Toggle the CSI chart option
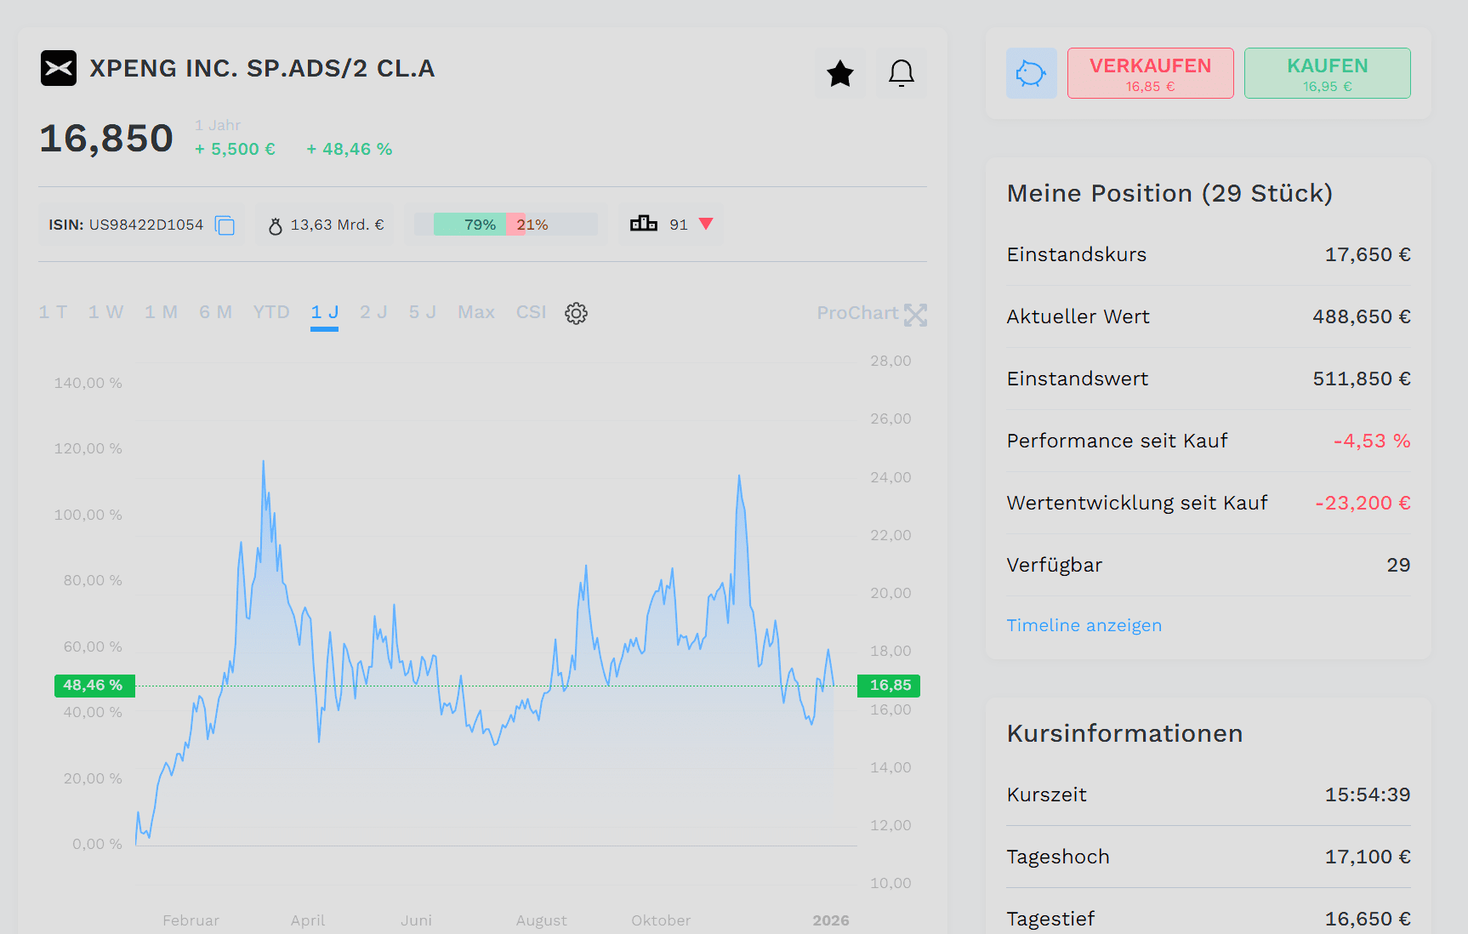 click(531, 312)
